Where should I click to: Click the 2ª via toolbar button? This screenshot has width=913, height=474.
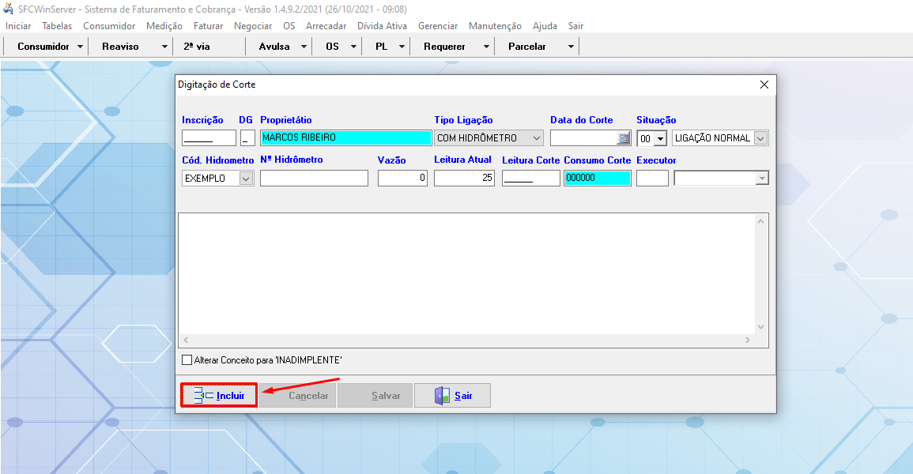click(x=197, y=47)
